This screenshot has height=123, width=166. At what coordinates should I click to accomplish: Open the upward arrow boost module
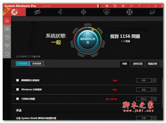(x=60, y=12)
